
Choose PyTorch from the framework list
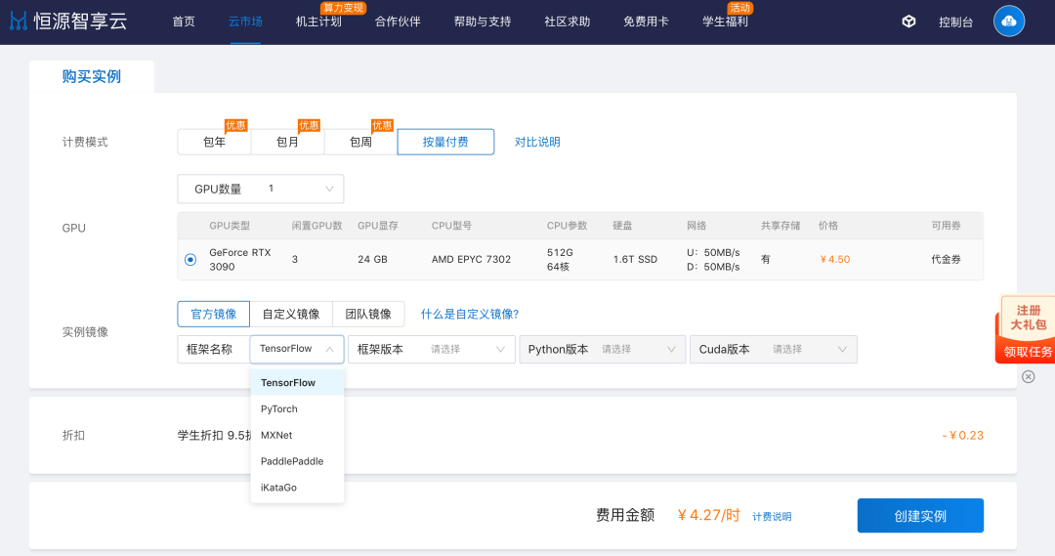click(297, 408)
